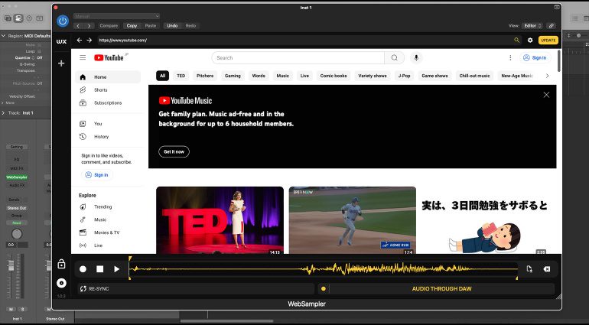Open the Japanese study video thumbnail
Image resolution: width=589 pixels, height=325 pixels.
(485, 220)
